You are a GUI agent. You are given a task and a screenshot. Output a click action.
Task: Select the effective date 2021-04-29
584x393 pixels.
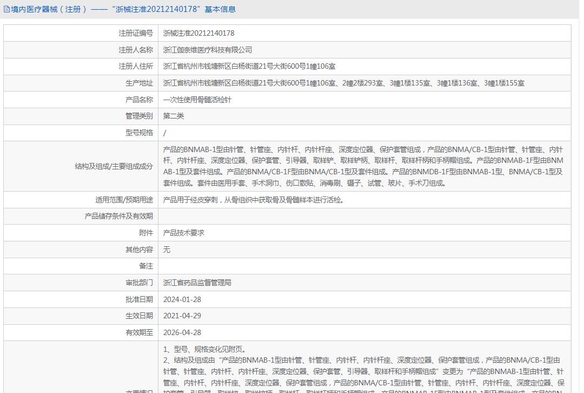[x=182, y=316]
